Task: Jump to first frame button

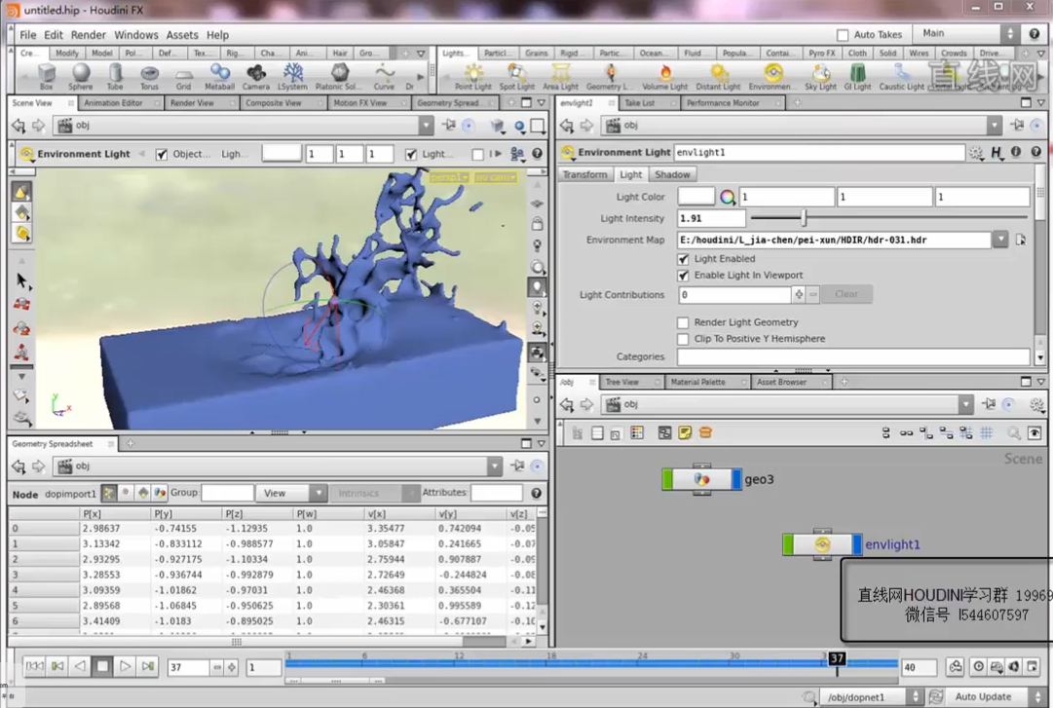Action: tap(34, 666)
